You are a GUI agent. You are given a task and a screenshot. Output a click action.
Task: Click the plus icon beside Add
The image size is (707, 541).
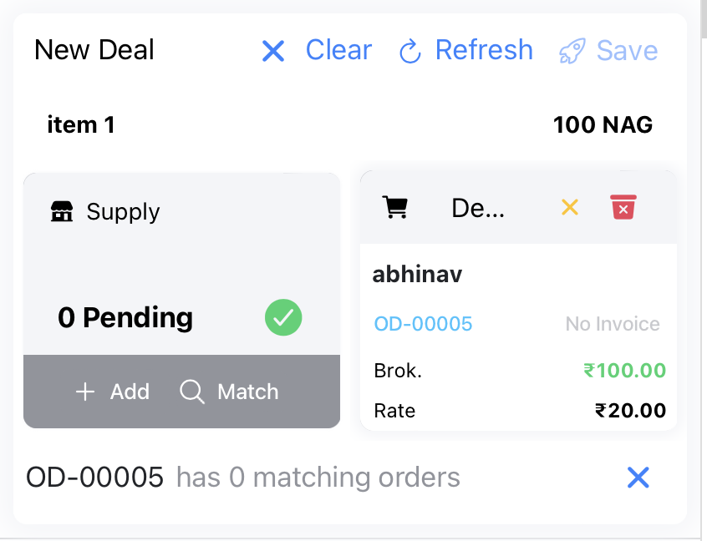click(85, 392)
